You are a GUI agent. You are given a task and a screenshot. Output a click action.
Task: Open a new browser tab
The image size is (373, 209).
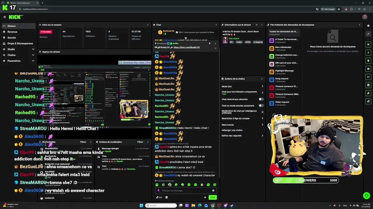pyautogui.click(x=43, y=3)
